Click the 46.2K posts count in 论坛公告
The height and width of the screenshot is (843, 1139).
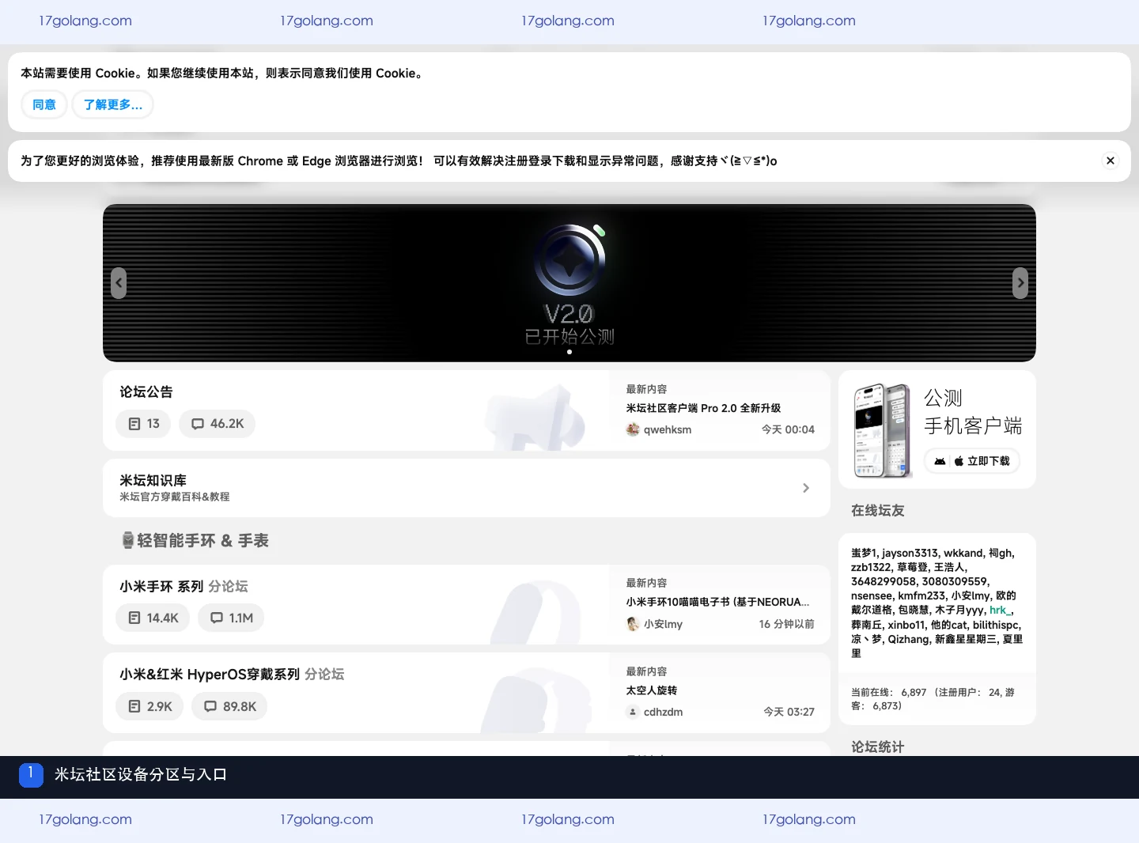pyautogui.click(x=218, y=424)
